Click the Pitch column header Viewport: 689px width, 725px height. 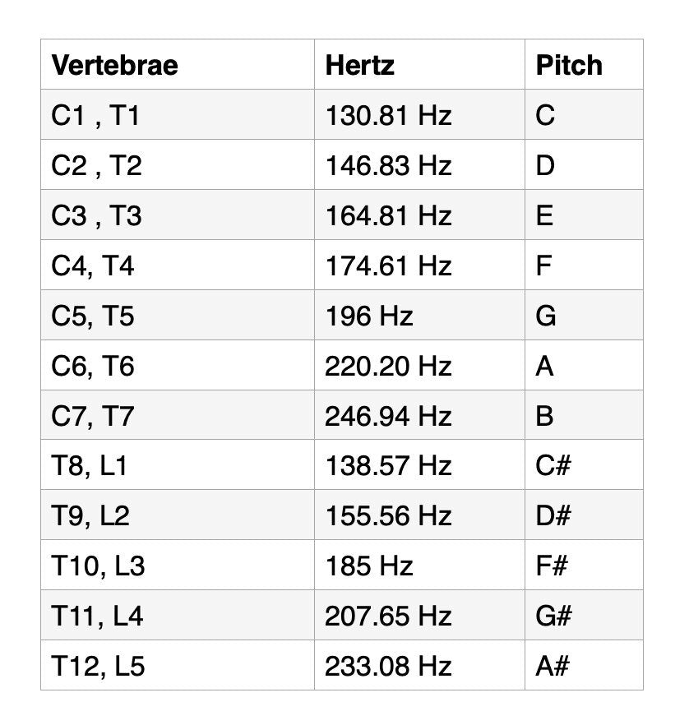[584, 64]
